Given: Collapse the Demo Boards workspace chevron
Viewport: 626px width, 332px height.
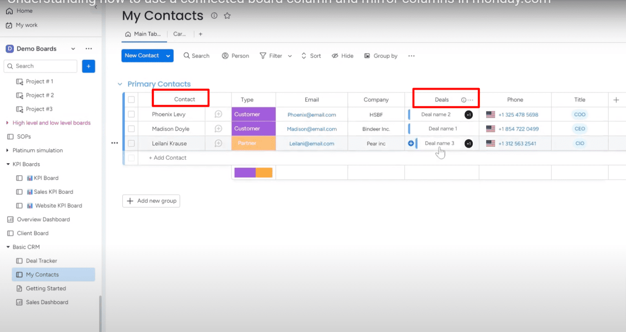Looking at the screenshot, I should tap(73, 48).
